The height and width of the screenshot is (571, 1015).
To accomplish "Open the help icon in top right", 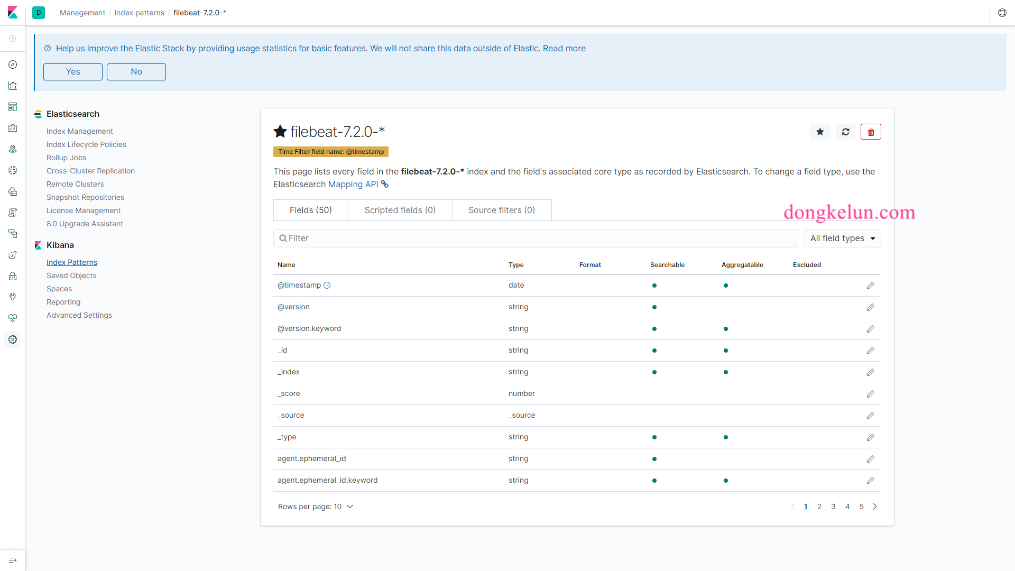I will click(1002, 13).
